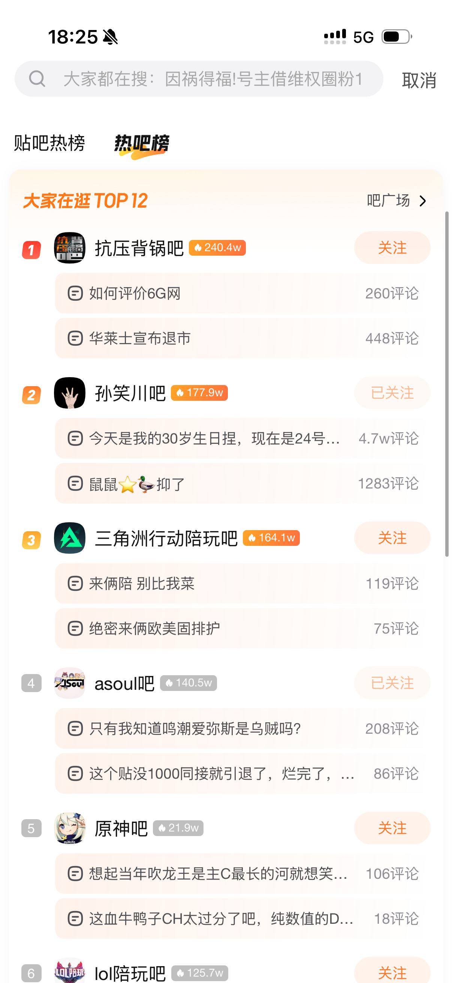Screen dimensions: 452x983
Task: Follow 抗压背锅吧 with 关注 button
Action: click(x=392, y=248)
